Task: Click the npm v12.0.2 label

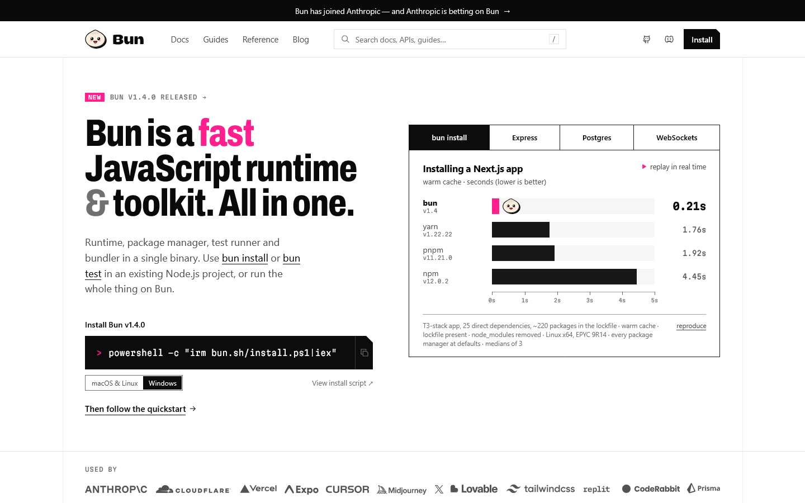Action: coord(435,277)
